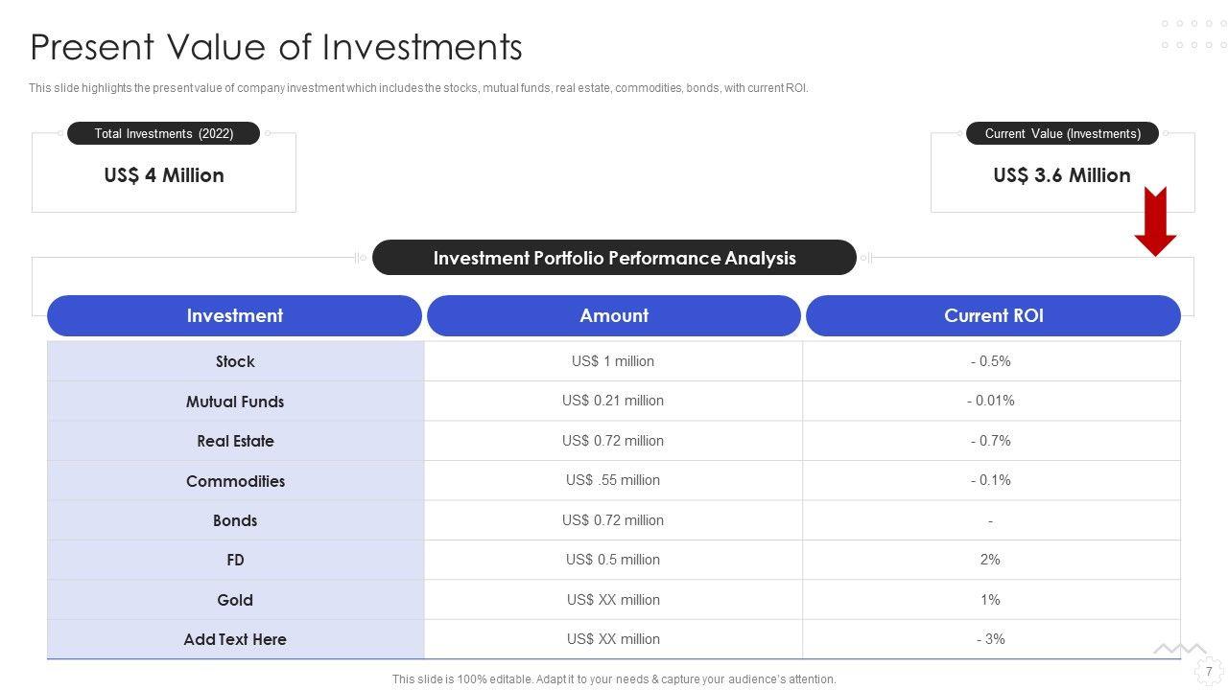This screenshot has height=690, width=1228.
Task: Click the dotted grid decoration in the corner
Action: tap(1193, 34)
